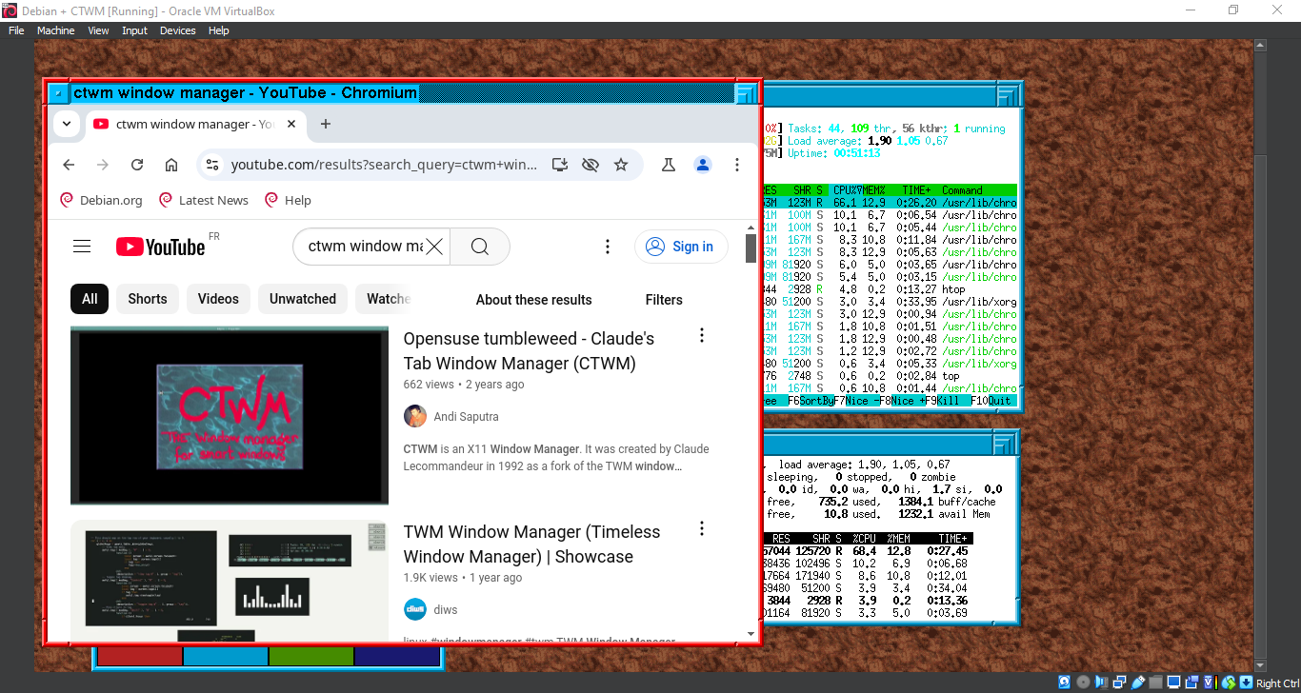Viewport: 1301px width, 693px height.
Task: Open the Debian.org bookmark
Action: click(x=100, y=200)
